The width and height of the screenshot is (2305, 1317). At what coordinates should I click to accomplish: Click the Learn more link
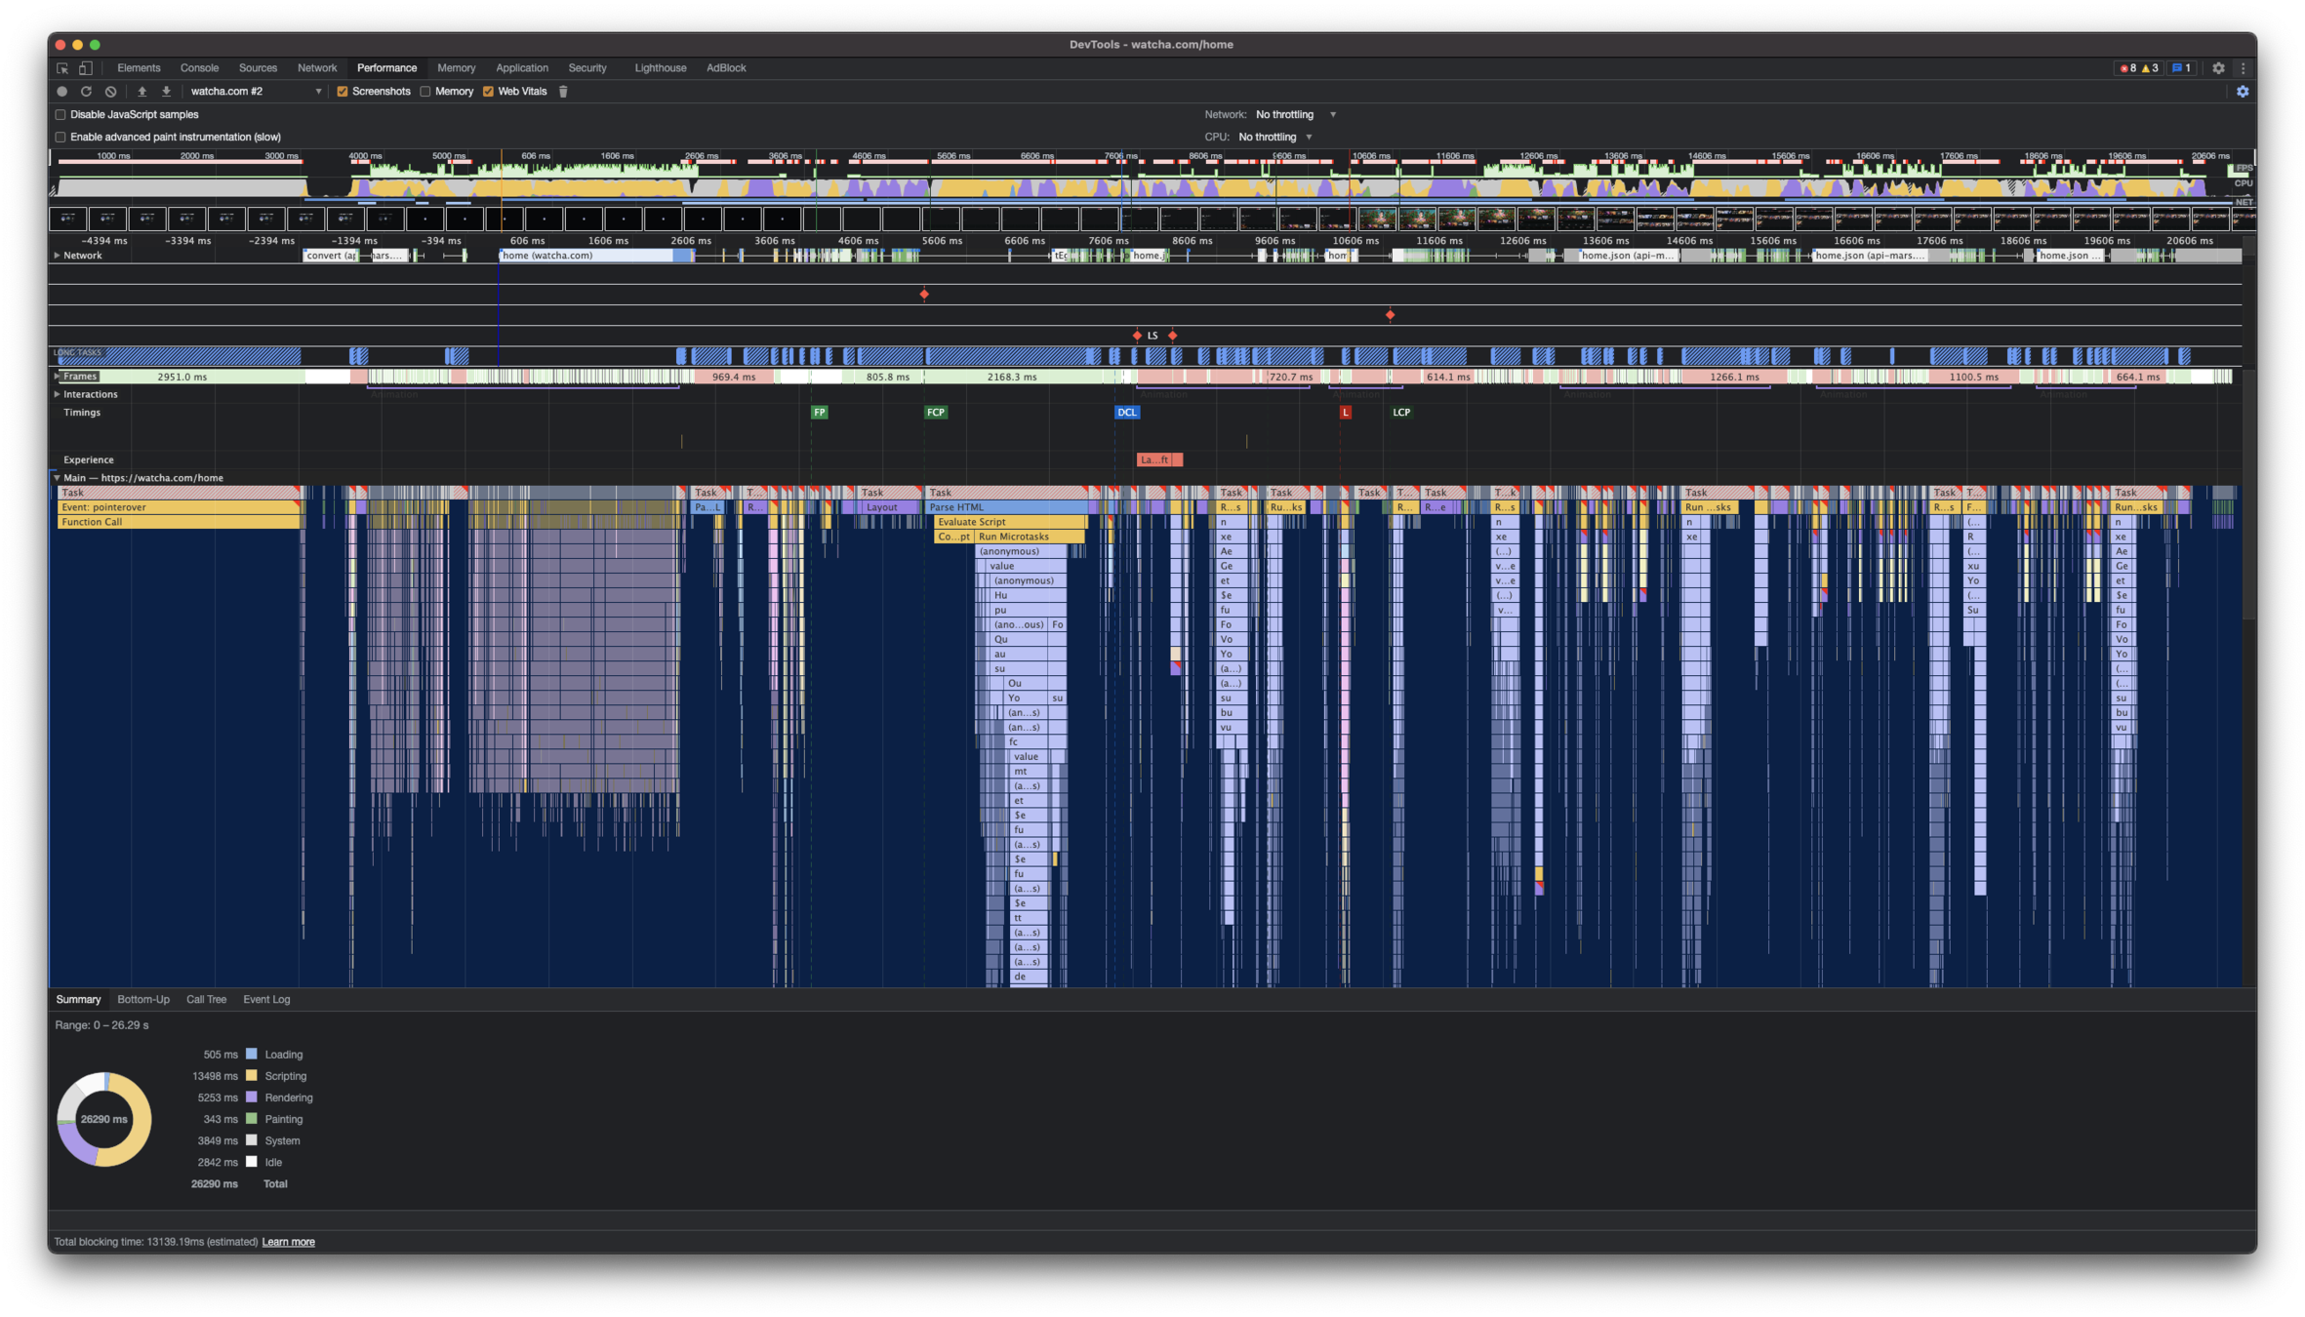click(x=288, y=1243)
